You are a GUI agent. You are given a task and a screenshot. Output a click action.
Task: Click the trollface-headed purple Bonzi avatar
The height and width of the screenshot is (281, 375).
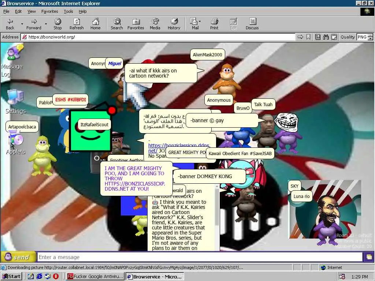[287, 133]
